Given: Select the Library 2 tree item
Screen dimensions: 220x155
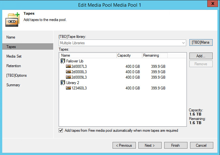Looking at the screenshot, I should pos(73,83).
